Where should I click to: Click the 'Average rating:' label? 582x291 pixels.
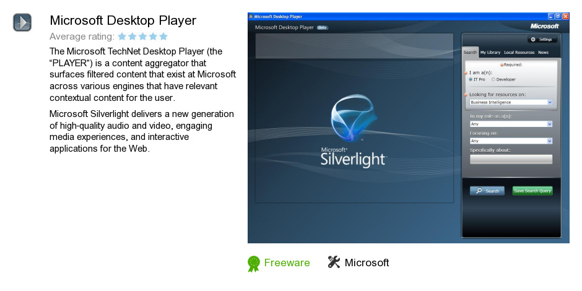pyautogui.click(x=82, y=37)
